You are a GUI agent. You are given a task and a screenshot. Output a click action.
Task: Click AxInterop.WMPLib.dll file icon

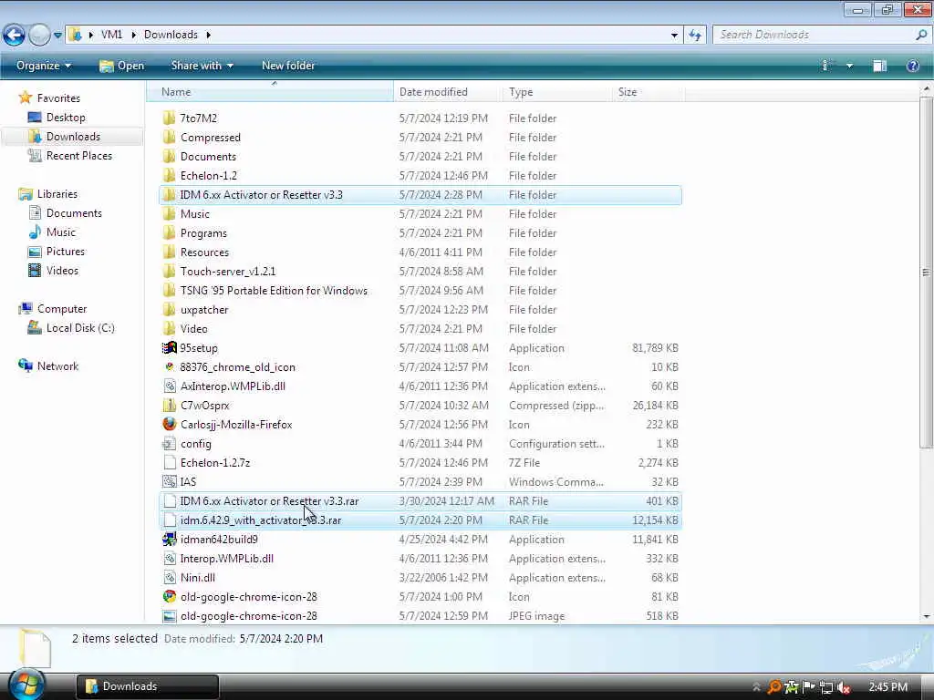(x=169, y=386)
